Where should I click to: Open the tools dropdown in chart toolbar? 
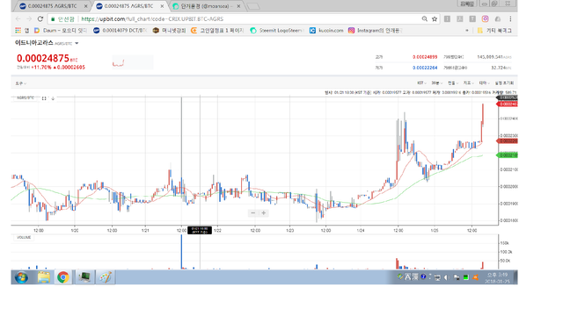pyautogui.click(x=20, y=83)
